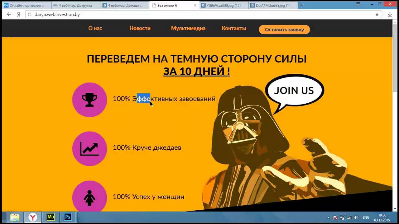Click the scrollbar up arrow

(395, 22)
